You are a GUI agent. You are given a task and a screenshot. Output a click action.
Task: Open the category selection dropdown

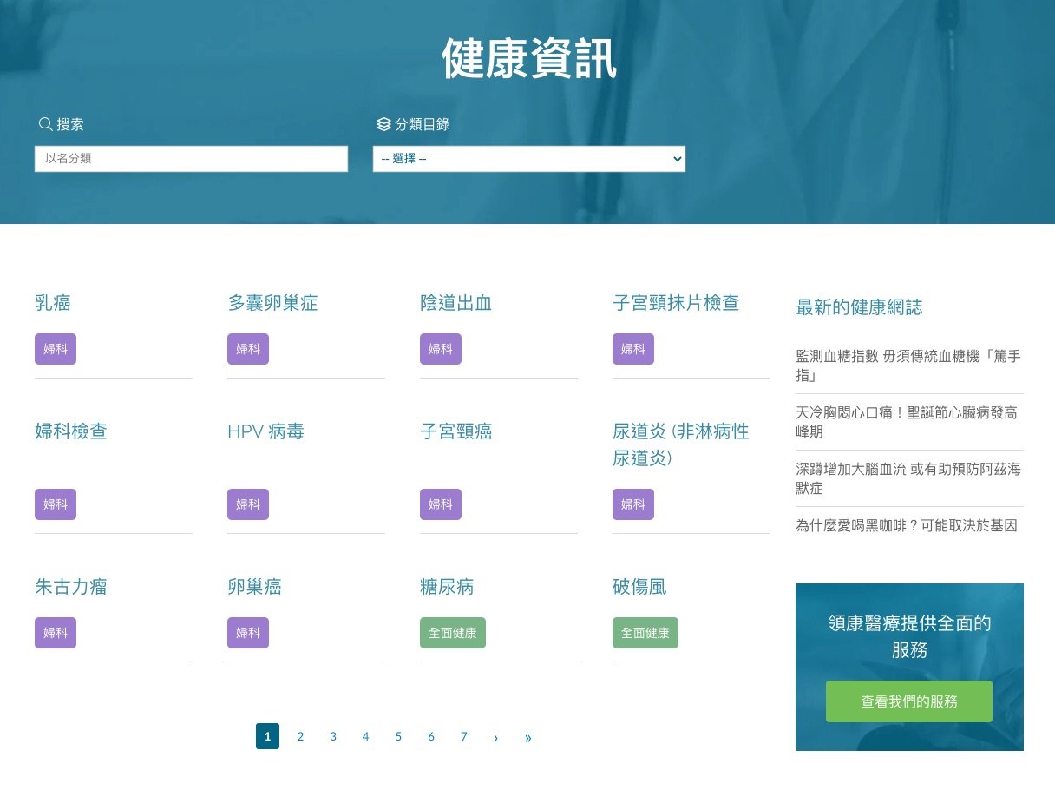(528, 159)
